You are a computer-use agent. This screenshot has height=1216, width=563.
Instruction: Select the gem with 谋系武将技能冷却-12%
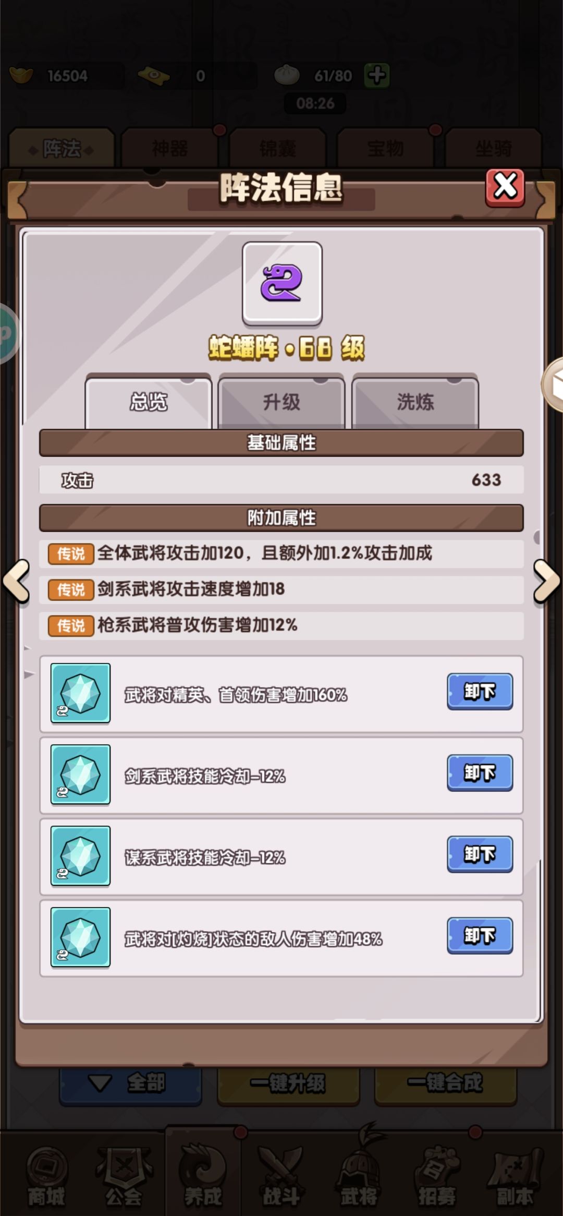pyautogui.click(x=80, y=856)
